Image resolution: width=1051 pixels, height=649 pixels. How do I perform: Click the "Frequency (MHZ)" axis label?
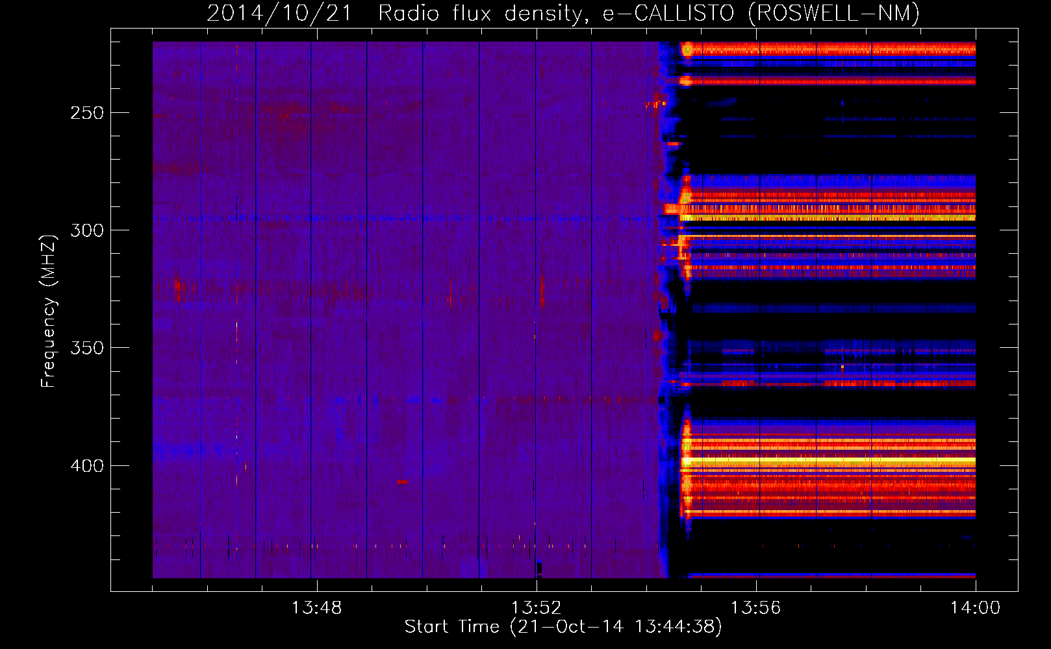(49, 311)
